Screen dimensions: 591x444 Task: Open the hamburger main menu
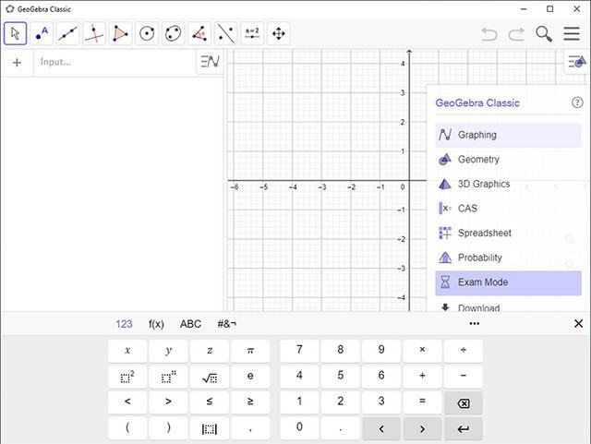pyautogui.click(x=572, y=33)
